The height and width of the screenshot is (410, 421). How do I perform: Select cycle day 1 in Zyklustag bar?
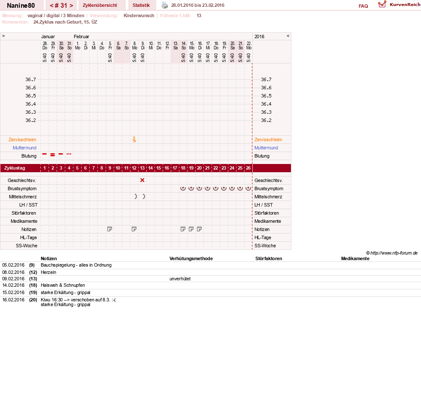45,168
